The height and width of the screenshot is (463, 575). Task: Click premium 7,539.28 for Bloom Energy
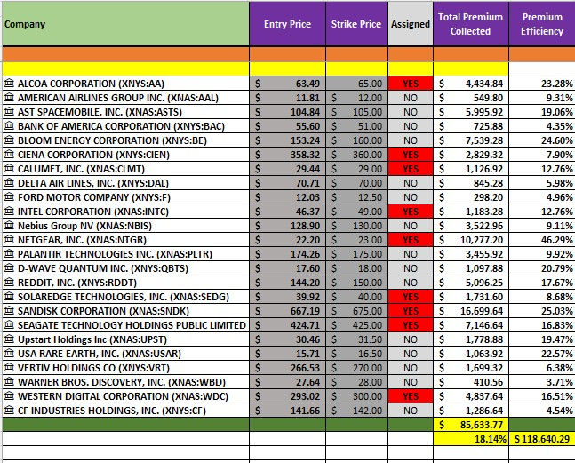tap(471, 140)
